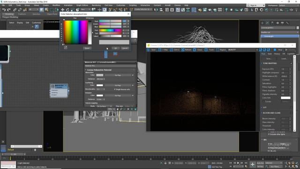
Task: Open the Motion tab in command panel
Action: [277, 23]
